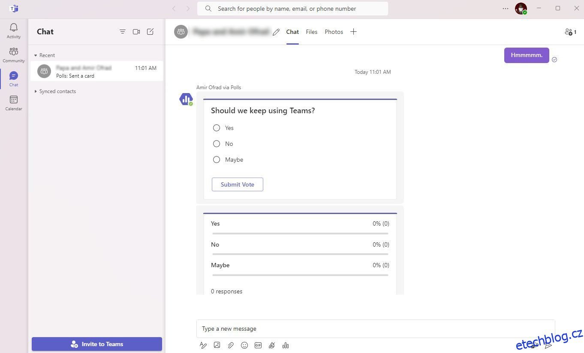Create a poll from compose toolbar
Screen dimensions: 584x353
click(286, 345)
